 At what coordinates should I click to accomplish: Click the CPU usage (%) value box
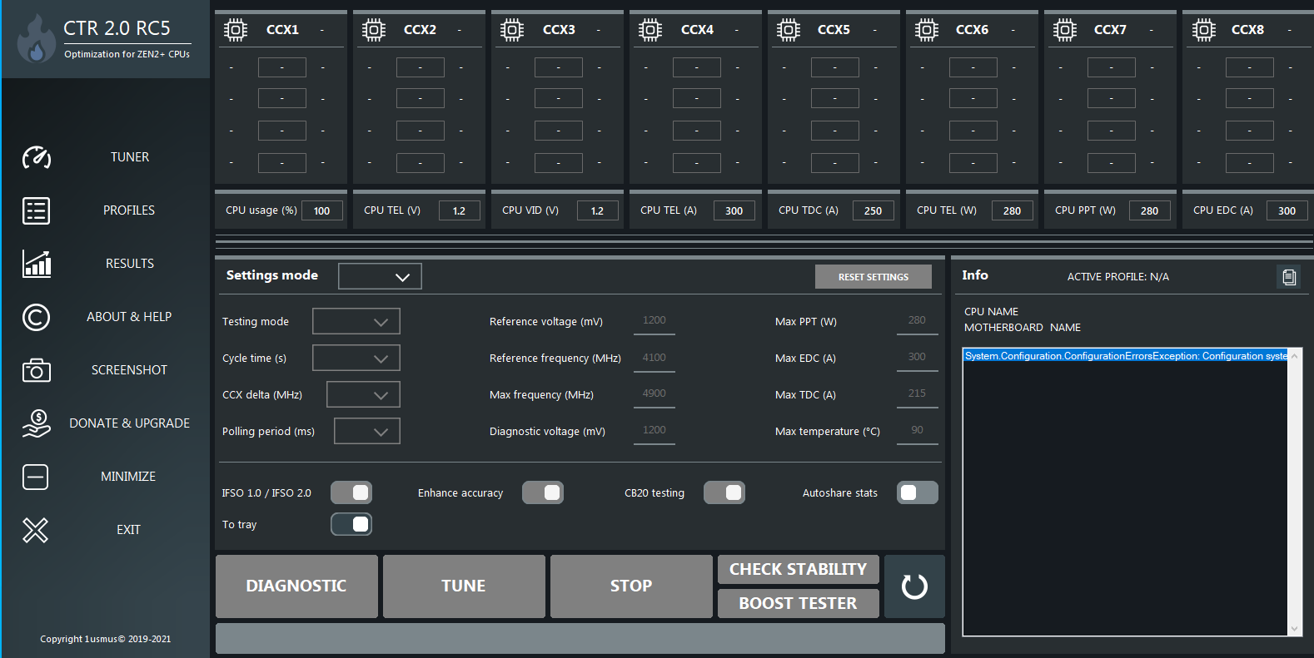(322, 210)
